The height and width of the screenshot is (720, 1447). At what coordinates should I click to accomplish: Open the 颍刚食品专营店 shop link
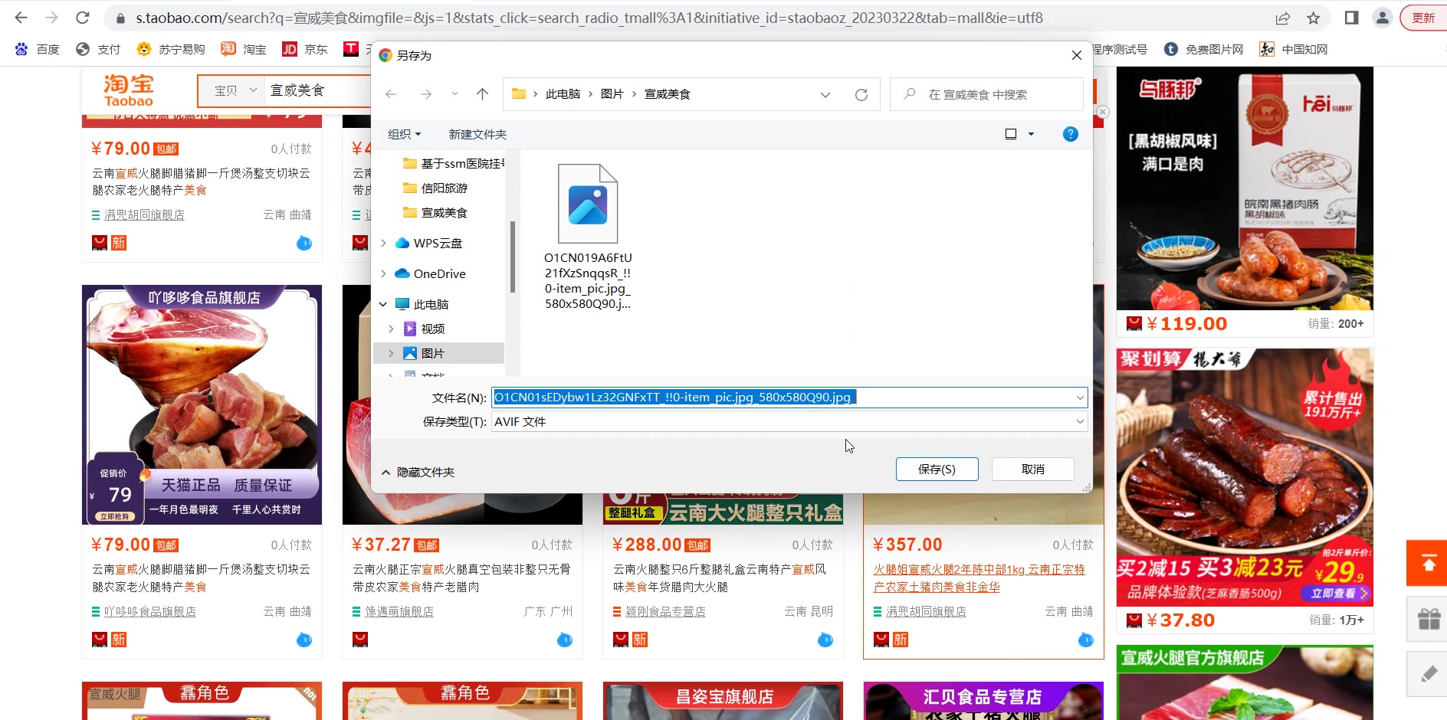(665, 612)
